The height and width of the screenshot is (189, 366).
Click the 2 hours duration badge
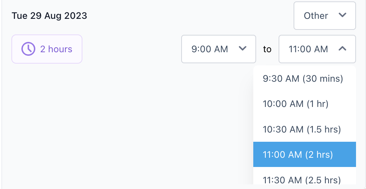[47, 49]
